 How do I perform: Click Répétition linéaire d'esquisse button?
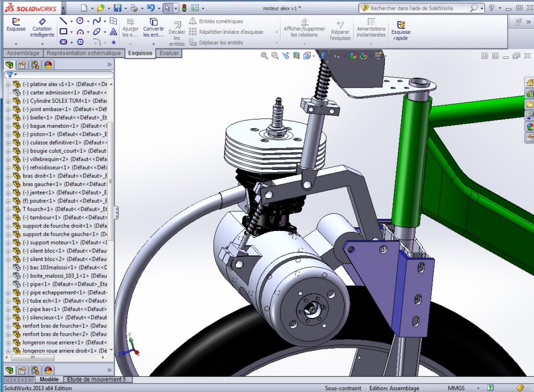(226, 32)
